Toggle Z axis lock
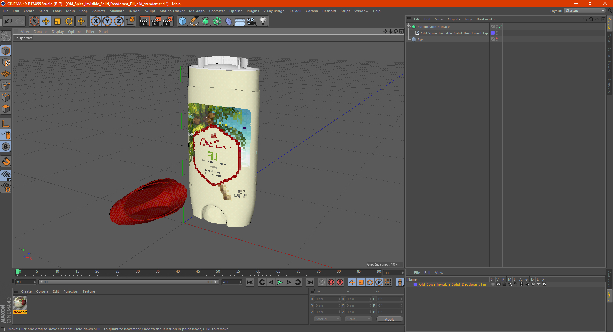 (119, 21)
